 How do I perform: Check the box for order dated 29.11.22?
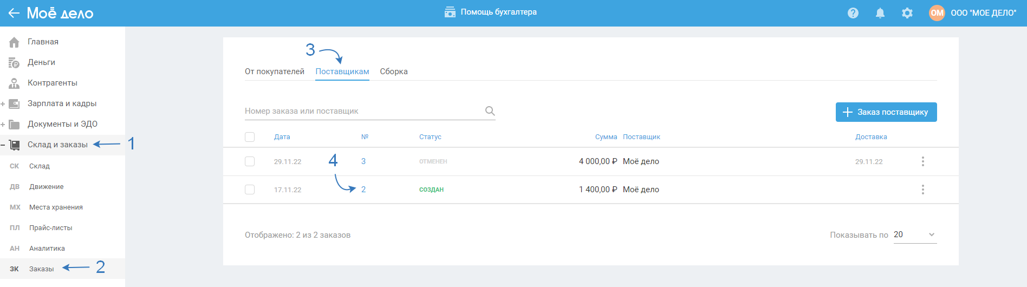point(250,161)
